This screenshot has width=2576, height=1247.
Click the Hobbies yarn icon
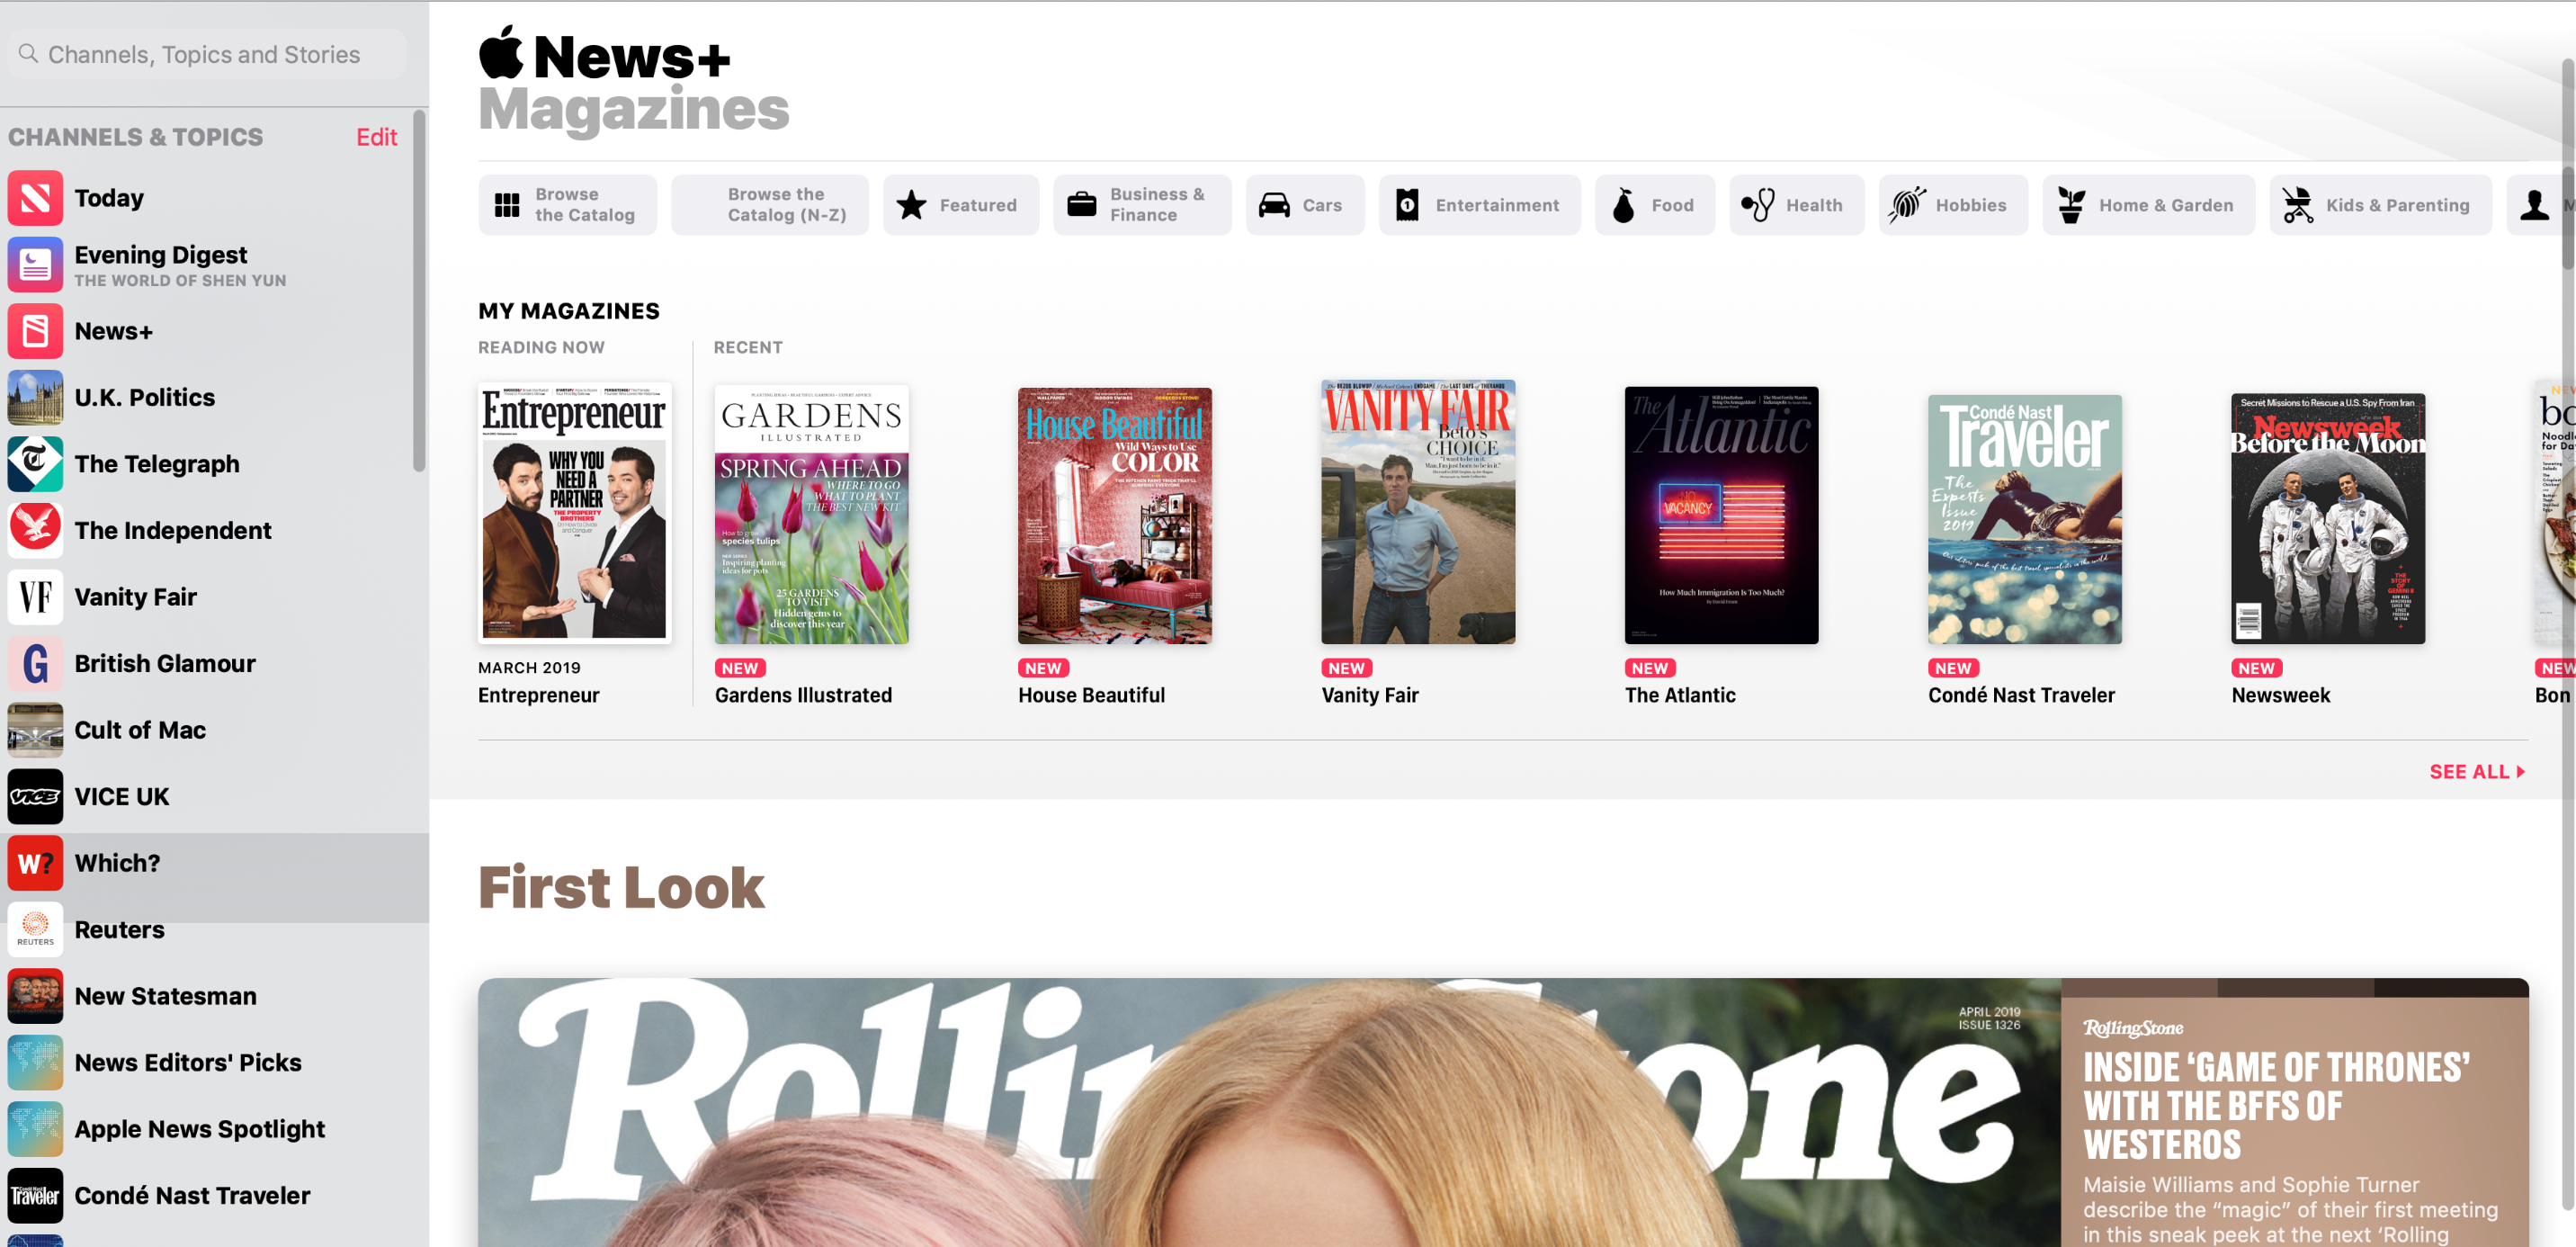point(1907,205)
